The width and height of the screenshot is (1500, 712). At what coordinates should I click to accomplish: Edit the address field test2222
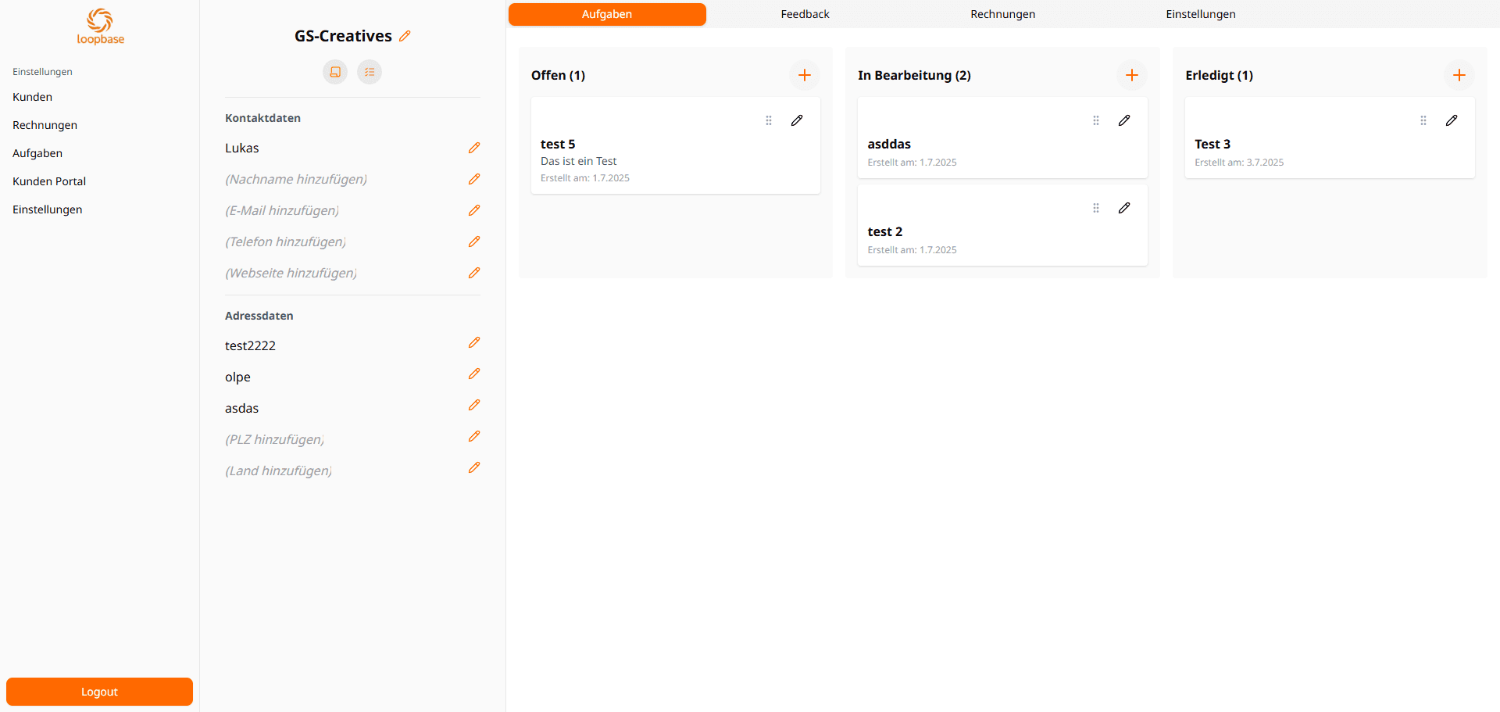coord(474,342)
